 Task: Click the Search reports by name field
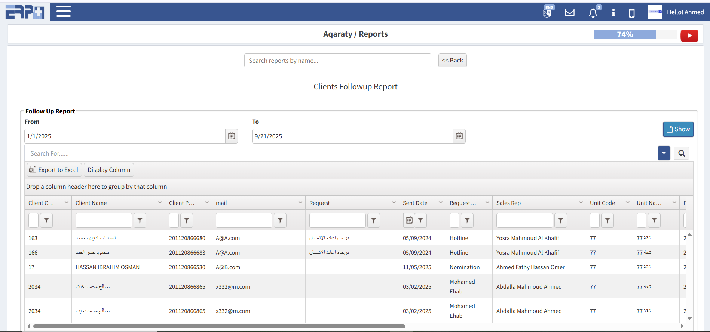tap(337, 61)
